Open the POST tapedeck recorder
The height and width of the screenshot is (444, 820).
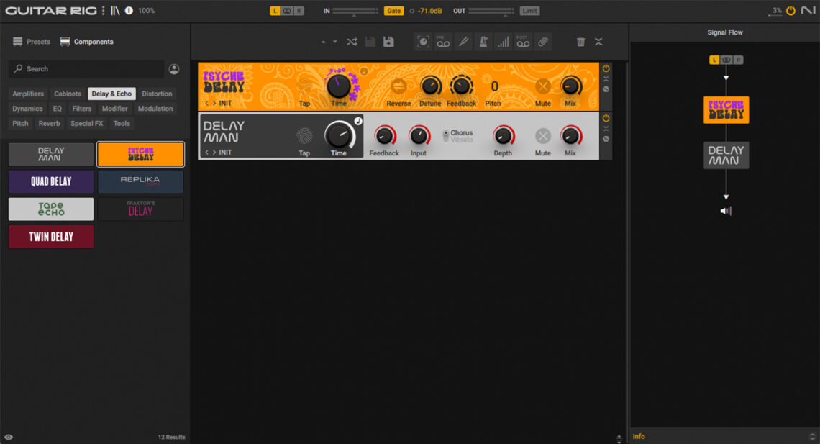click(523, 41)
